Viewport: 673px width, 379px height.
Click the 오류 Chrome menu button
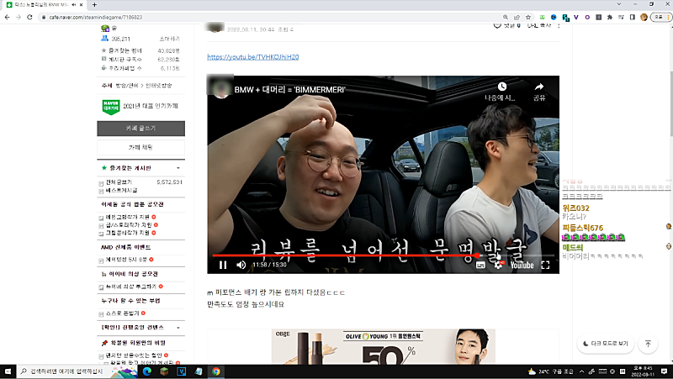click(660, 17)
